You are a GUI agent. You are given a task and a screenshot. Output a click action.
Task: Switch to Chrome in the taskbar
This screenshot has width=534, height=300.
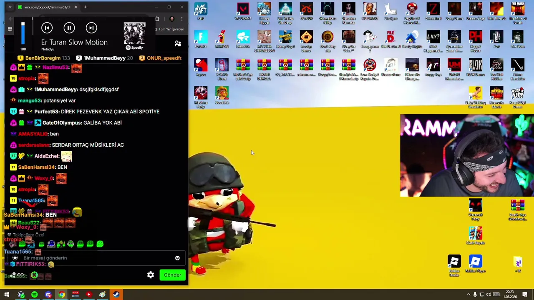[62, 295]
